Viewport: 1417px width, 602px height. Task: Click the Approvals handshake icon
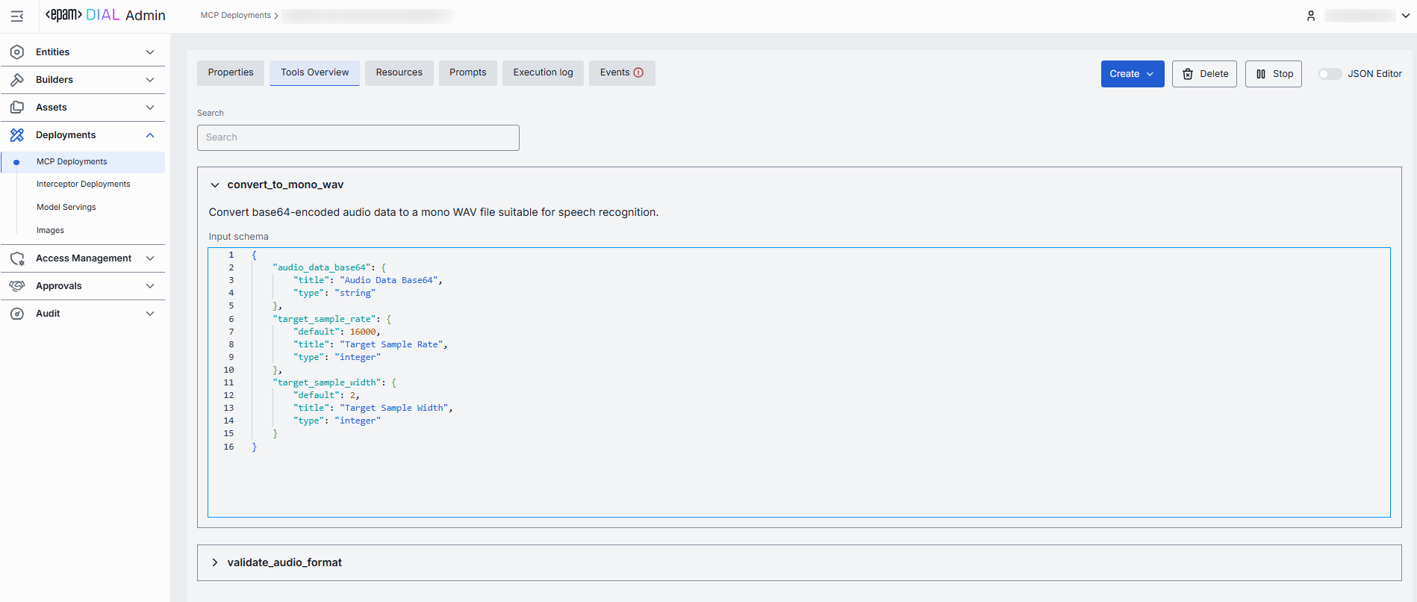17,286
